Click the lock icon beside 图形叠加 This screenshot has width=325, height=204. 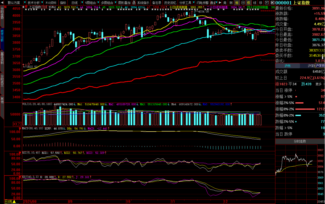pos(133,3)
